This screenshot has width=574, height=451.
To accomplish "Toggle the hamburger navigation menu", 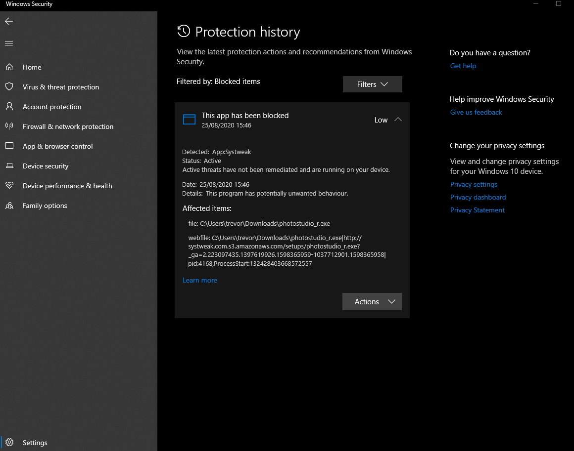I will (x=9, y=43).
